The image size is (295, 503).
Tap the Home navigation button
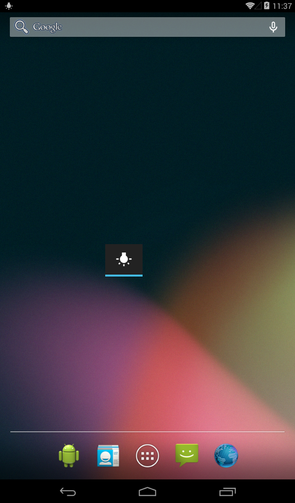pos(147,491)
